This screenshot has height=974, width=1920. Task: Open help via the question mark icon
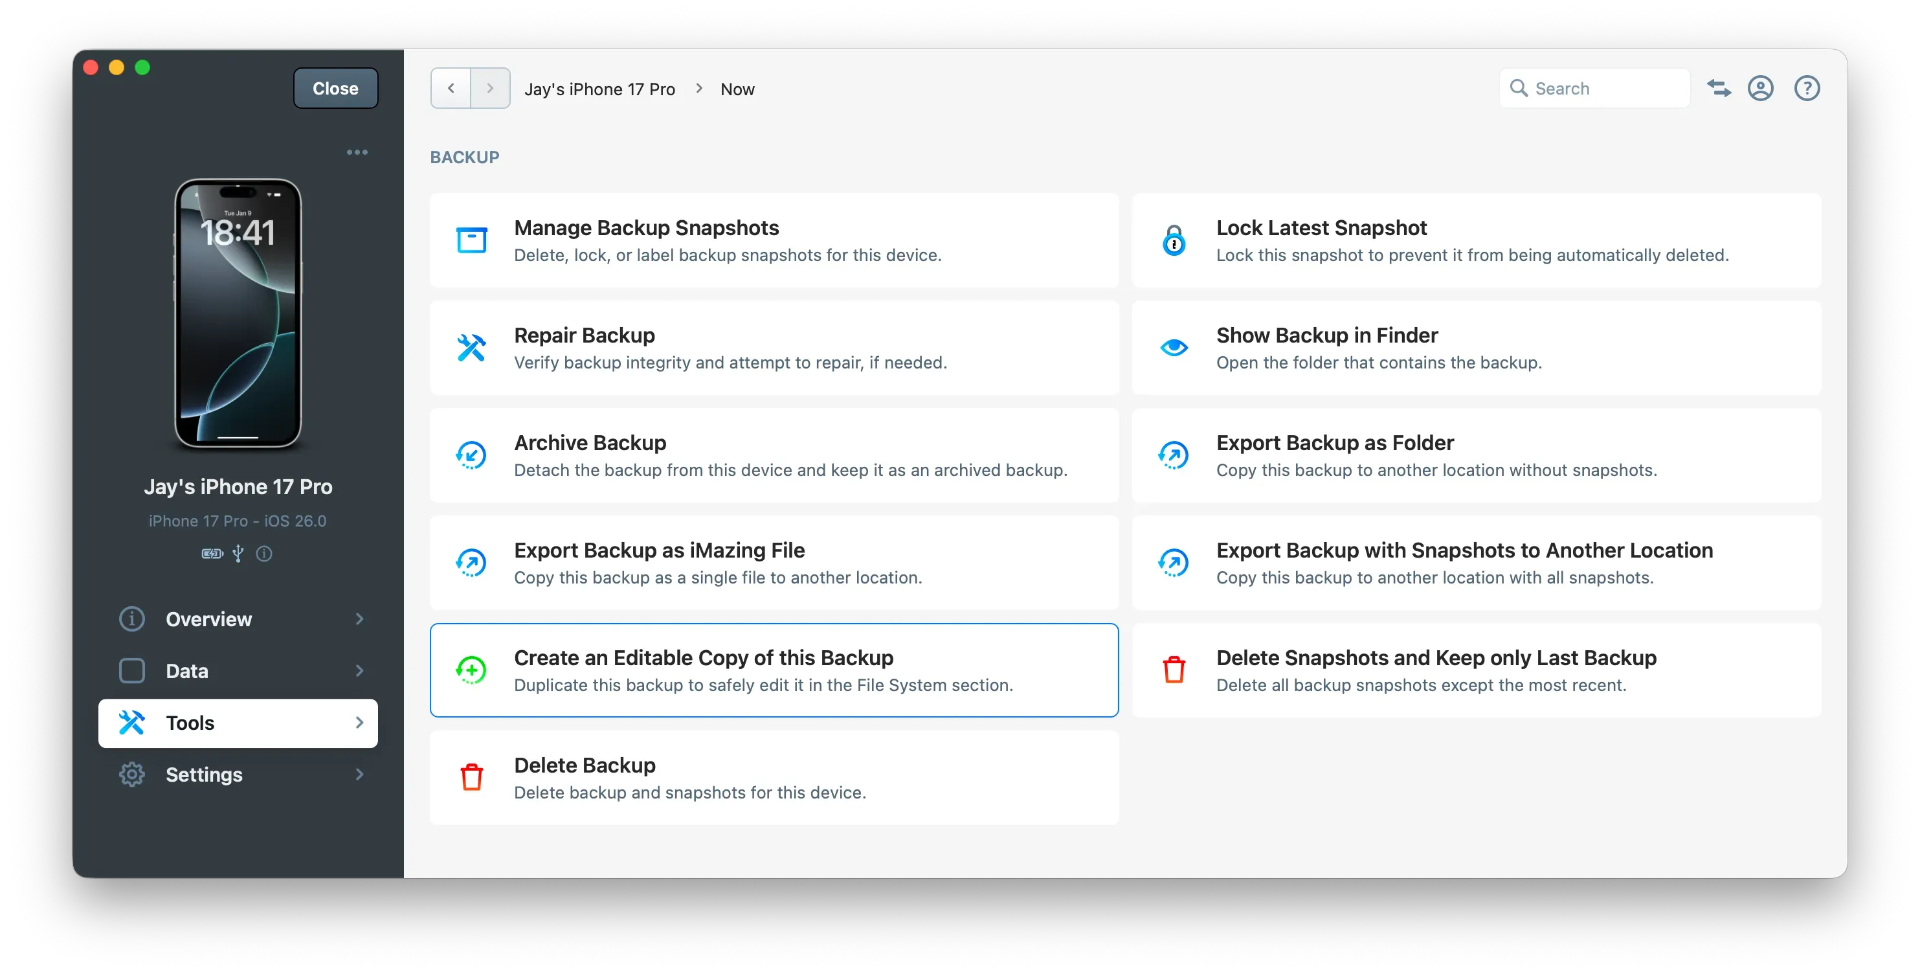point(1807,88)
